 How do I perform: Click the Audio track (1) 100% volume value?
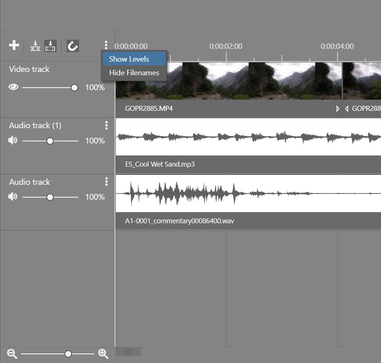tap(95, 141)
